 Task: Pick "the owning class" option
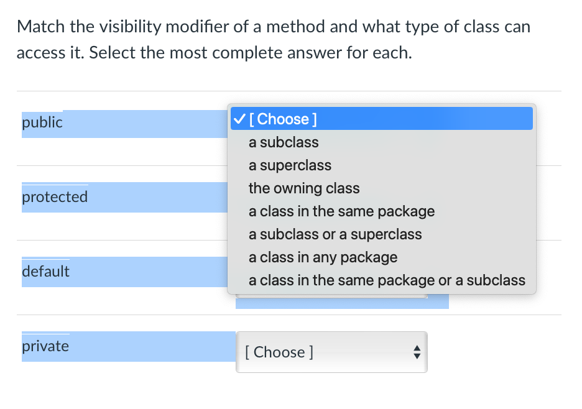point(304,188)
